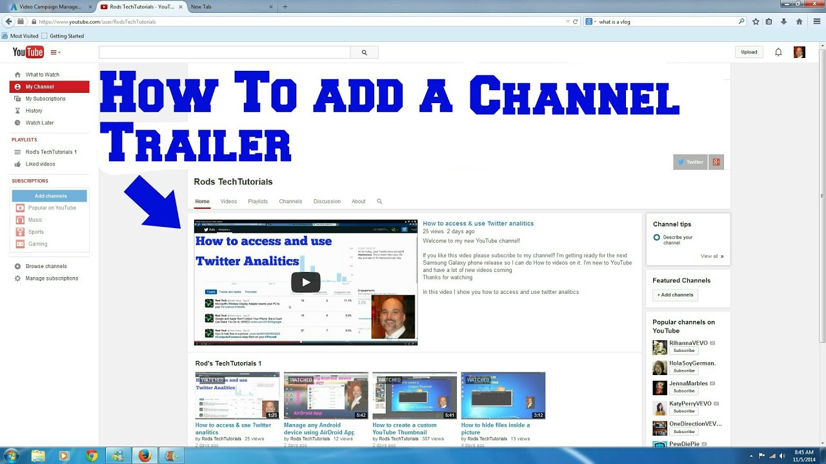
Task: Open notifications bell icon
Action: click(778, 52)
